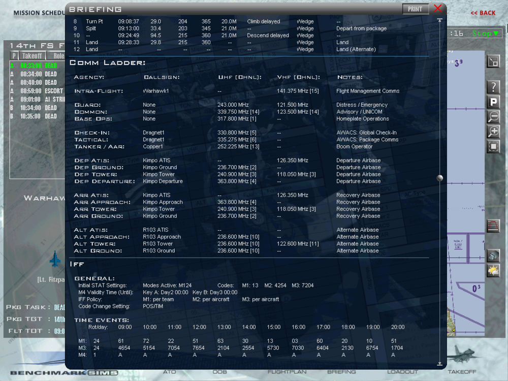The height and width of the screenshot is (381, 508).
Task: Open the altitude profile graph icon
Action: [x=493, y=226]
